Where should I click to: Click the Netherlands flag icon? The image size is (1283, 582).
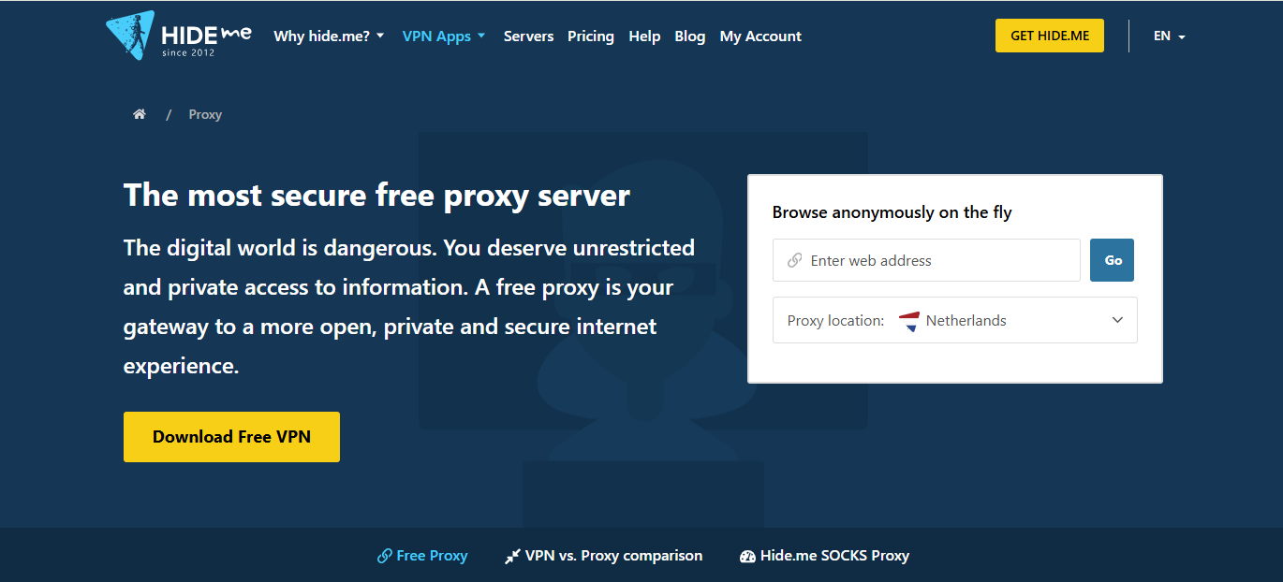[x=908, y=321]
